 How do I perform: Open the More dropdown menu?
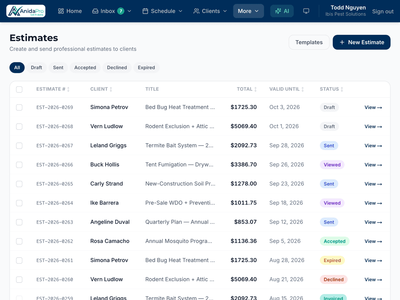pos(248,11)
